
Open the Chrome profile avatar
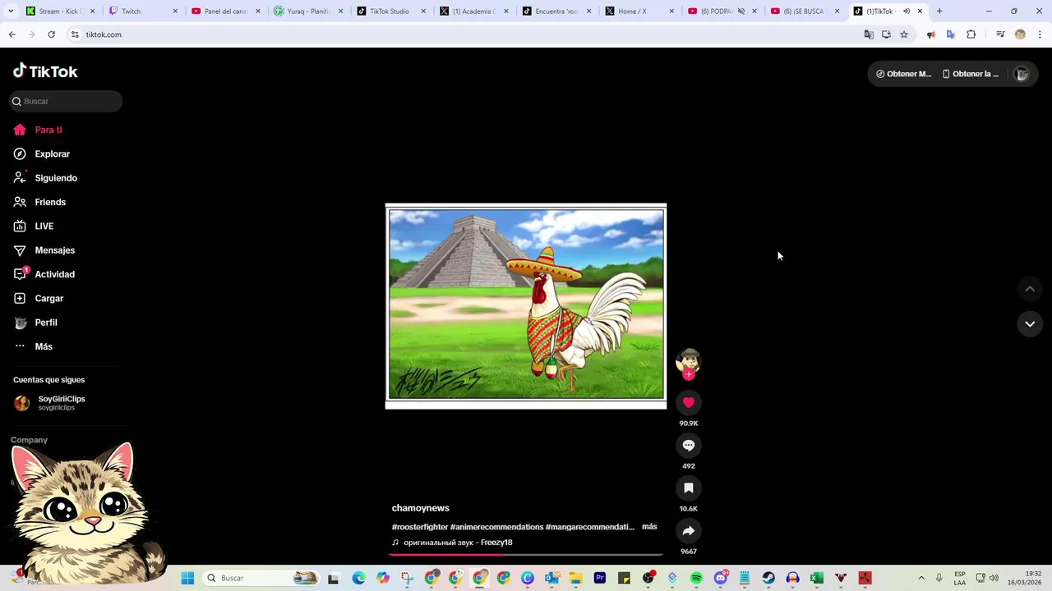pyautogui.click(x=1020, y=34)
